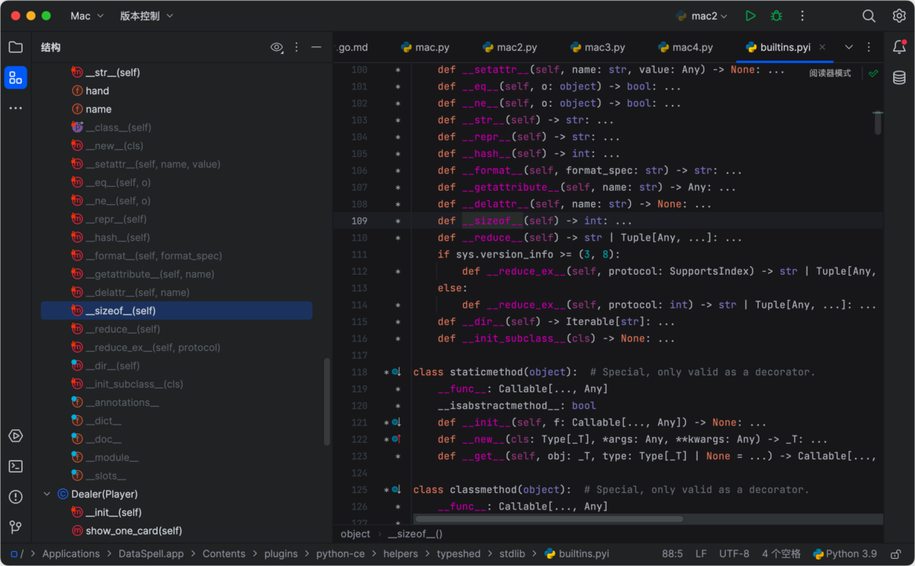Click DataSpell.app in the path breadcrumb
915x566 pixels.
tap(151, 553)
